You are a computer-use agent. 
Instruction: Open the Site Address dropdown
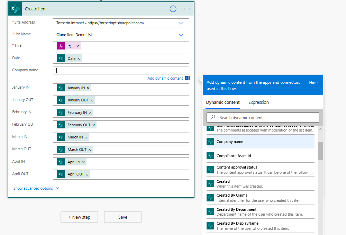181,22
